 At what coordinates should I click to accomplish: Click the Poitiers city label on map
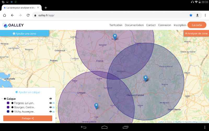point(54,61)
